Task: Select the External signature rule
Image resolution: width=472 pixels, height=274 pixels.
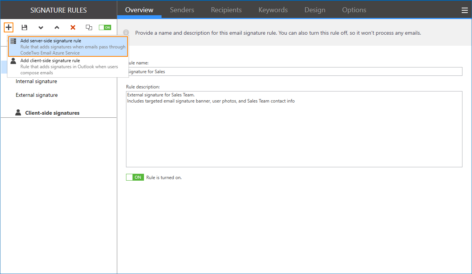Action: pyautogui.click(x=36, y=95)
